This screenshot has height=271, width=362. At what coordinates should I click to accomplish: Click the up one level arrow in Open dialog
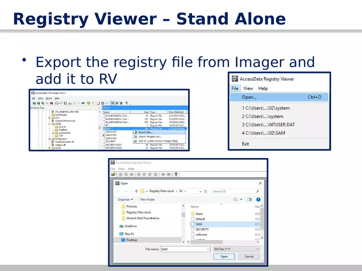[x=136, y=191]
